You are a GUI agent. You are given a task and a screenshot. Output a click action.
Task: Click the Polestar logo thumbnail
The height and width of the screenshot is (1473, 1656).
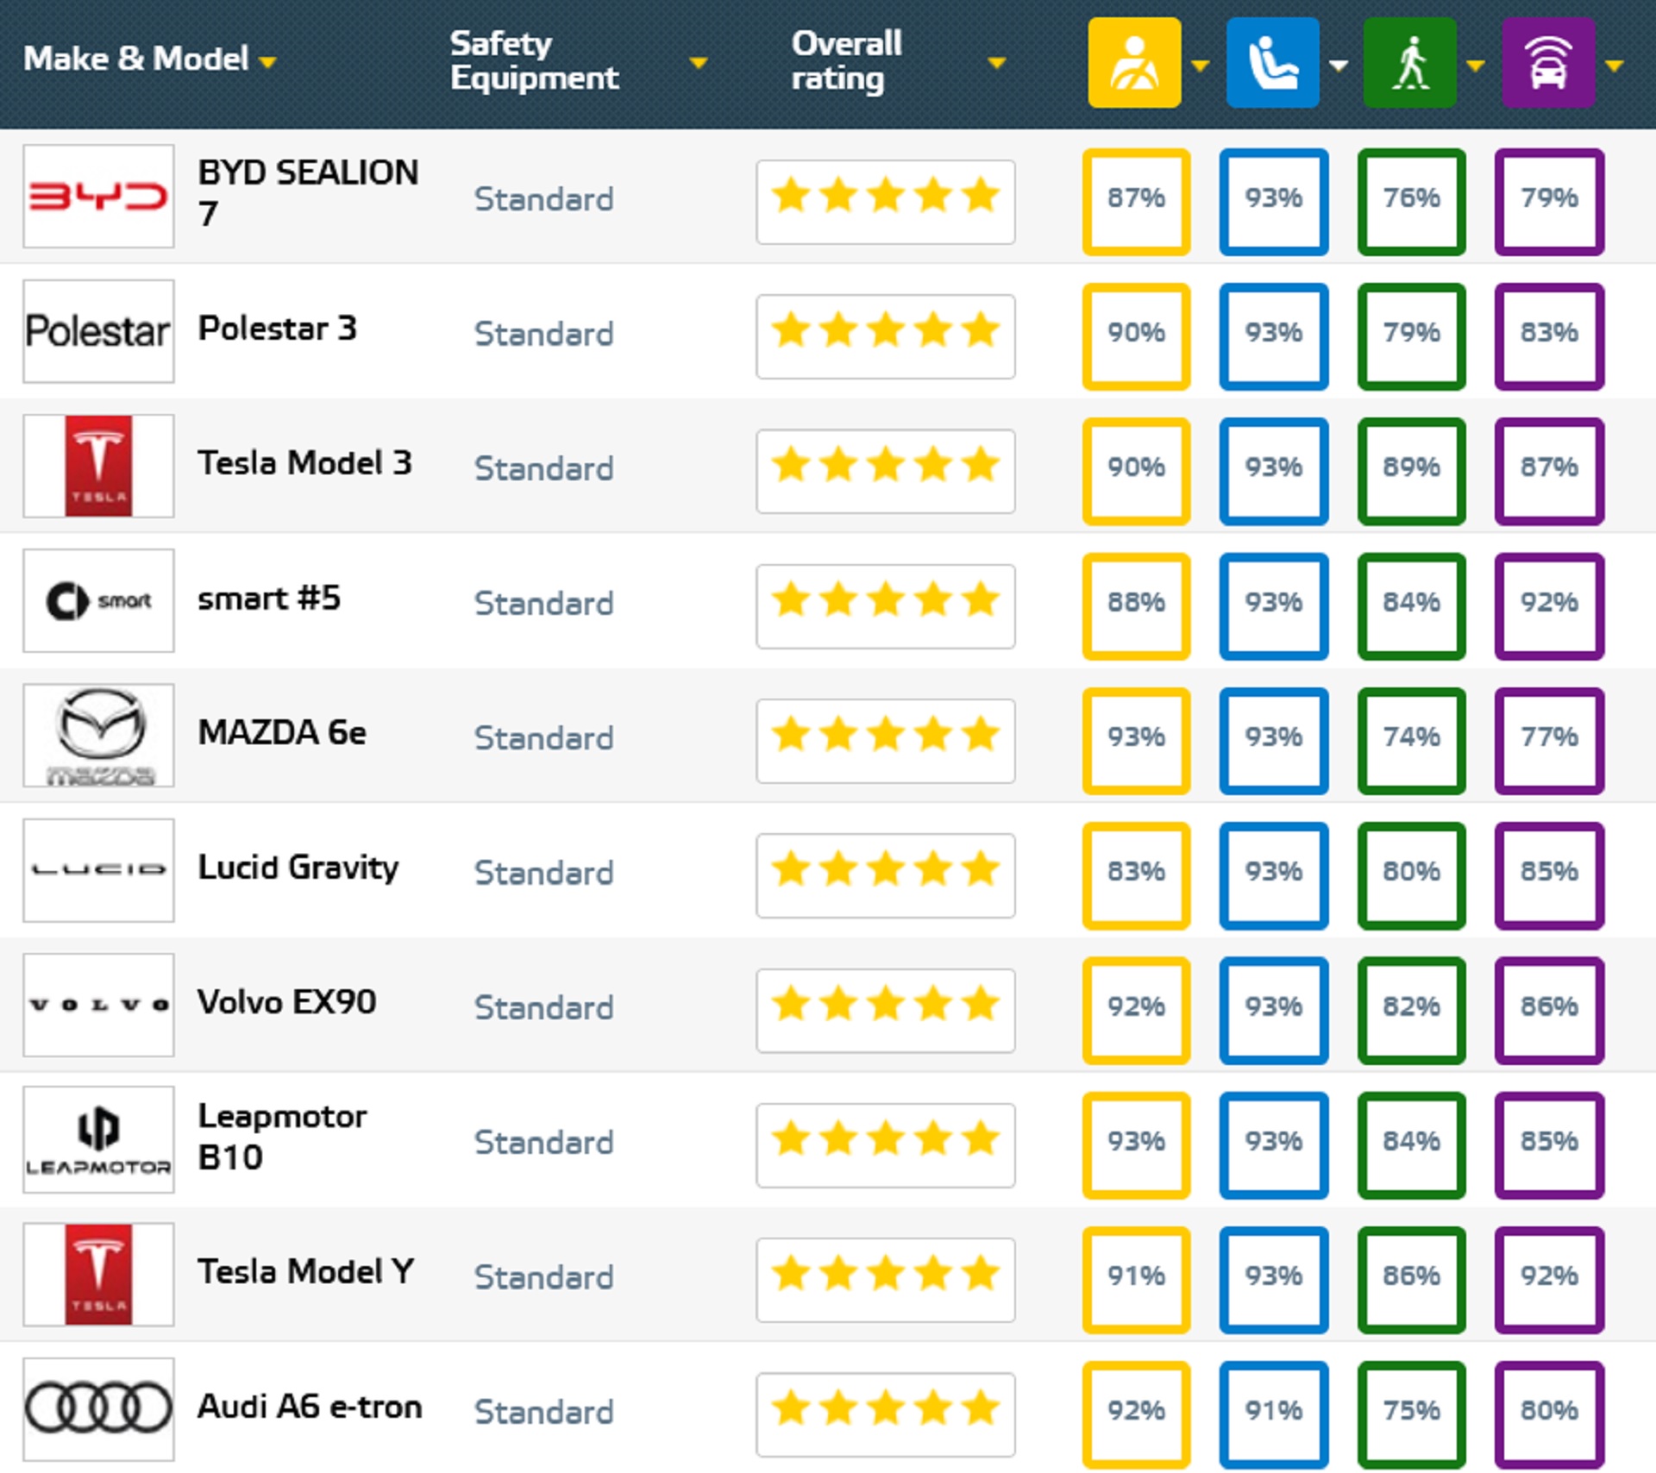pos(98,331)
